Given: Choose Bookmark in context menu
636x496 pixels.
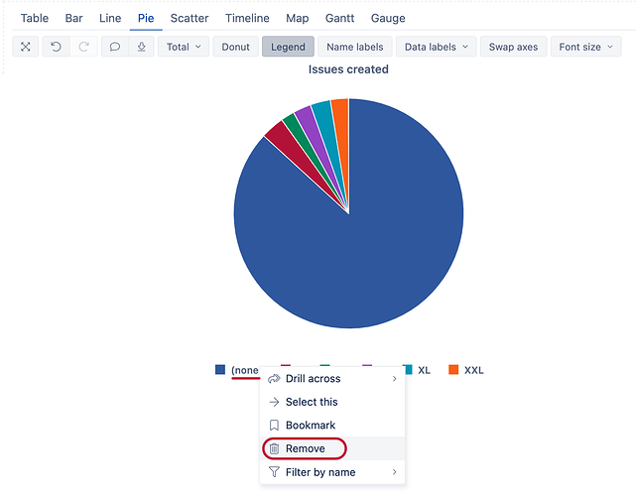Looking at the screenshot, I should pos(332,425).
